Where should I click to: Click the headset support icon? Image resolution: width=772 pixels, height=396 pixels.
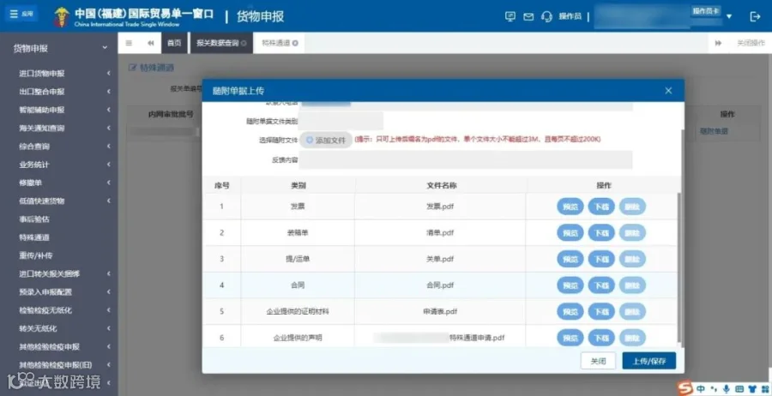click(x=546, y=17)
